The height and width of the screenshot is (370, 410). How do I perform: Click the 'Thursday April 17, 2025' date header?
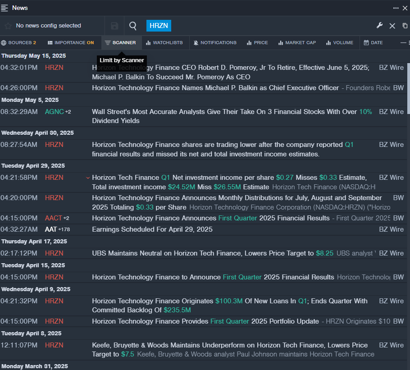point(34,242)
